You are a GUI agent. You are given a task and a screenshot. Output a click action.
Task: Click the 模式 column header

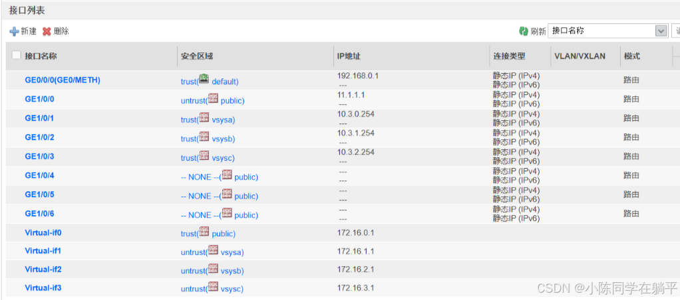pyautogui.click(x=632, y=56)
